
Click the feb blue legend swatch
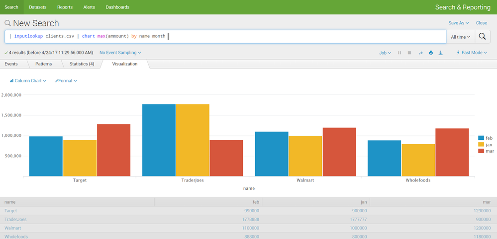(x=481, y=138)
